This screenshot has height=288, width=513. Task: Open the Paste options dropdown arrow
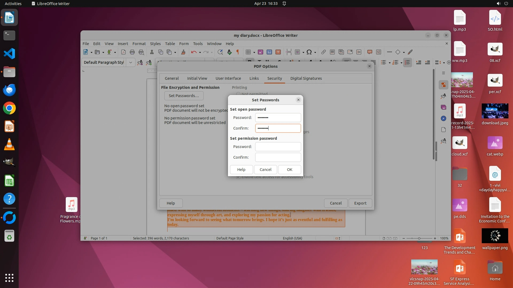(x=175, y=53)
